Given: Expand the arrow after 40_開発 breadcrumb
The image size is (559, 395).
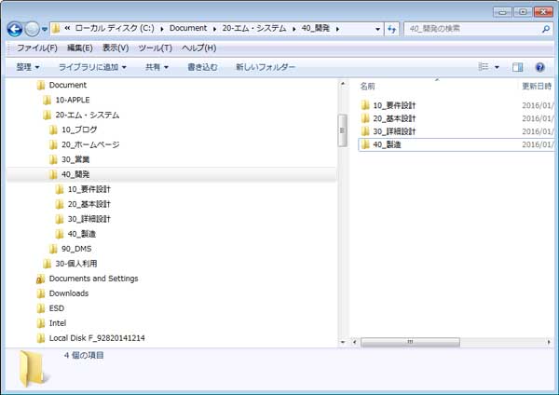Looking at the screenshot, I should [337, 29].
